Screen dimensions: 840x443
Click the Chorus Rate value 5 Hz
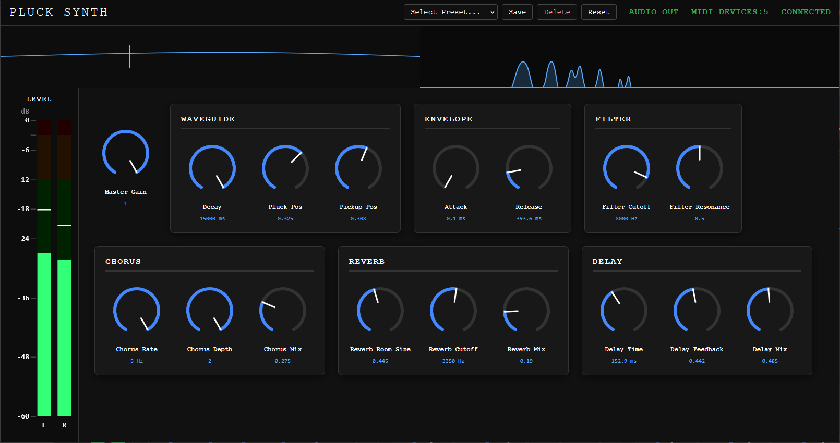(137, 361)
